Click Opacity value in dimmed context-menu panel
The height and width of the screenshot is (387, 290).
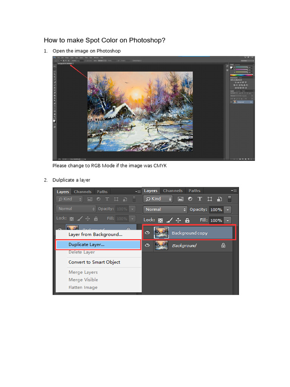[x=122, y=209]
